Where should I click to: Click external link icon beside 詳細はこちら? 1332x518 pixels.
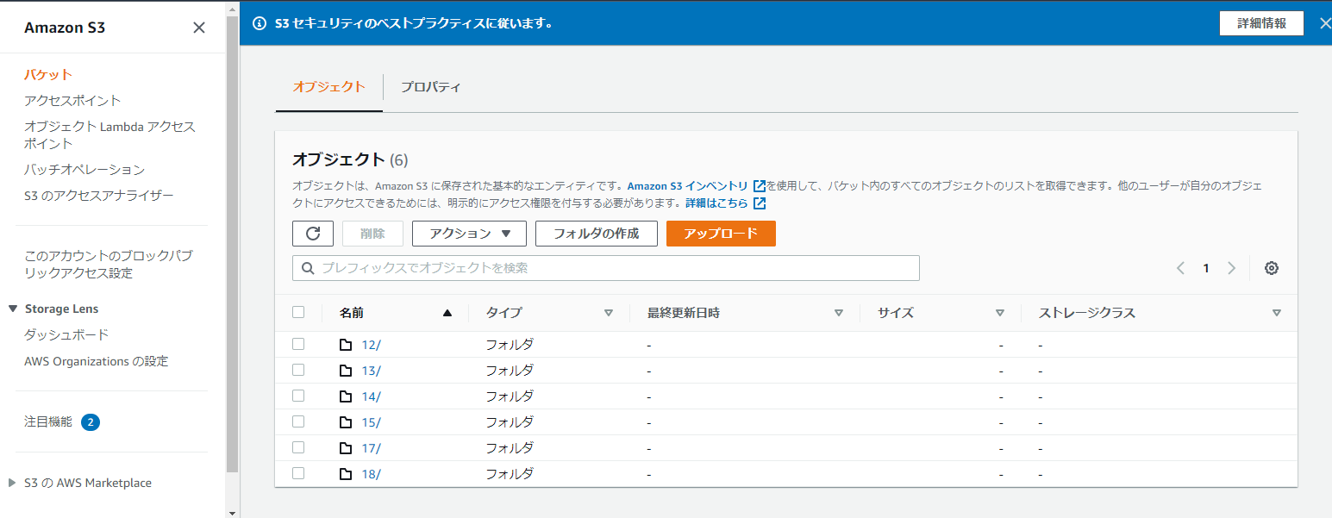(x=760, y=203)
